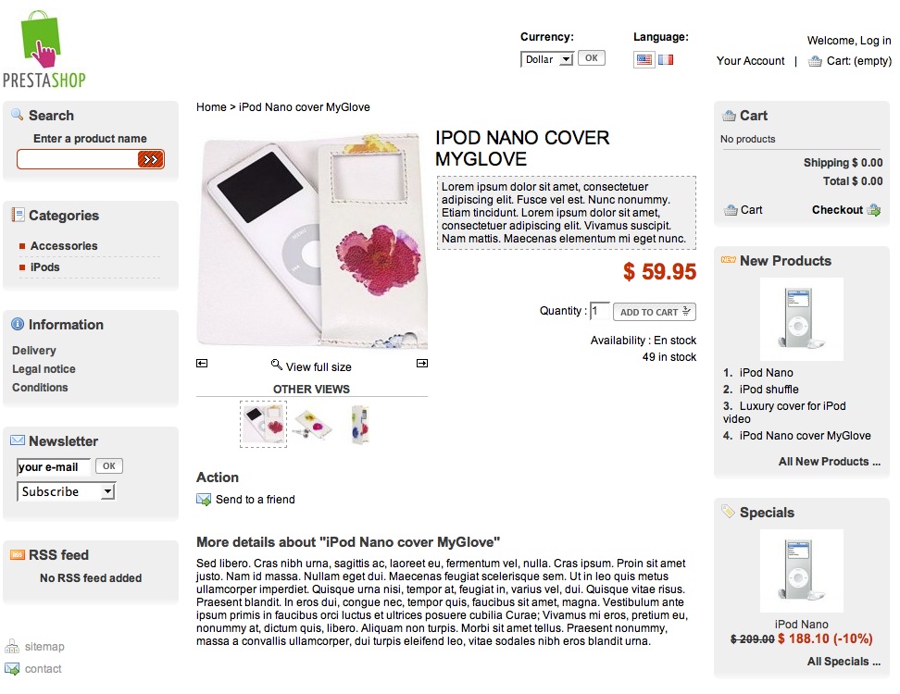
Task: Open the iPods category
Action: pos(44,267)
